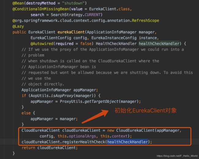Screen dimensions: 199x159
Task: Click the "// we use the" comment
Action: coord(36,78)
